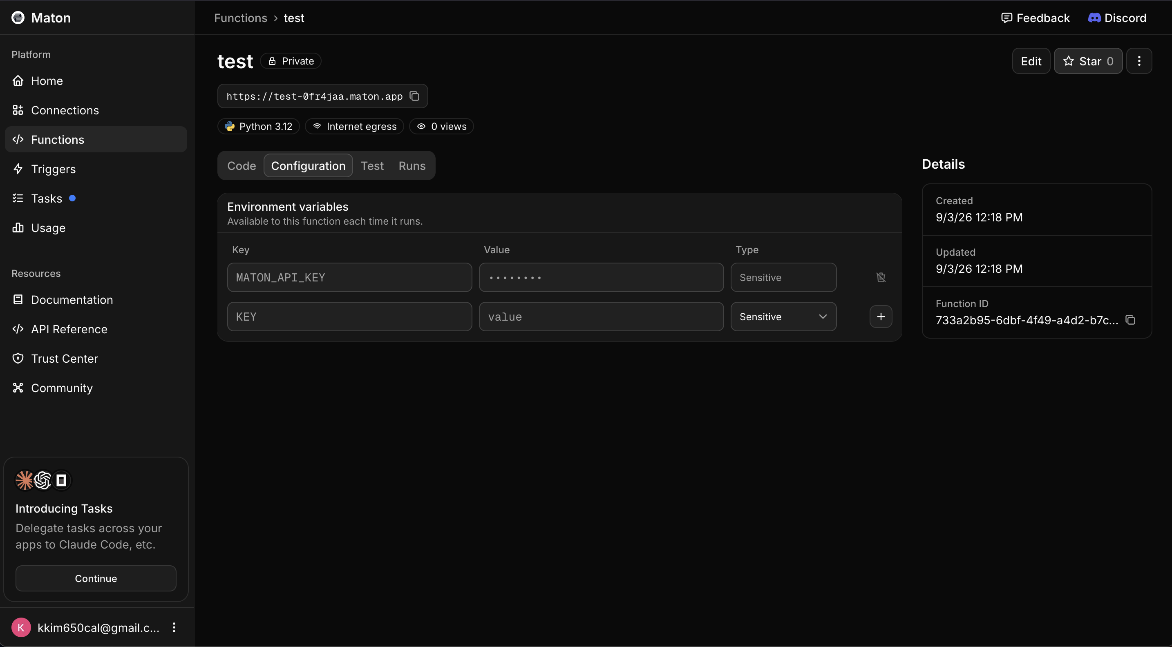Click the Functions breadcrumb link
Viewport: 1172px width, 647px height.
241,18
